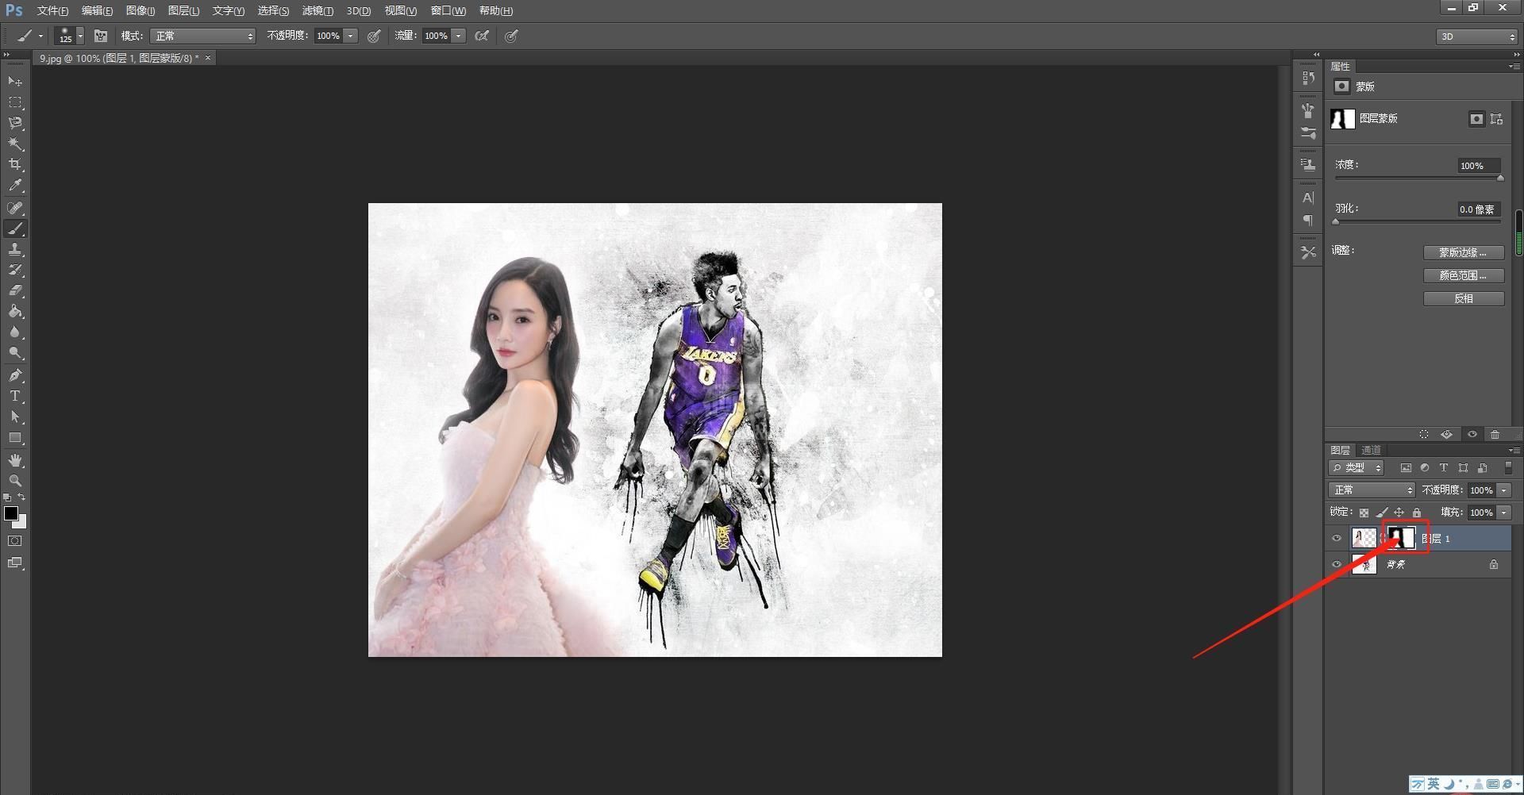
Task: Toggle lock transparent pixels
Action: (1364, 513)
